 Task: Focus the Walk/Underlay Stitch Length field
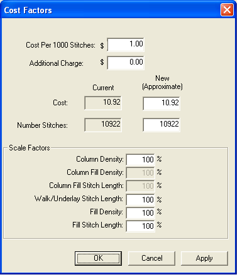click(140, 200)
